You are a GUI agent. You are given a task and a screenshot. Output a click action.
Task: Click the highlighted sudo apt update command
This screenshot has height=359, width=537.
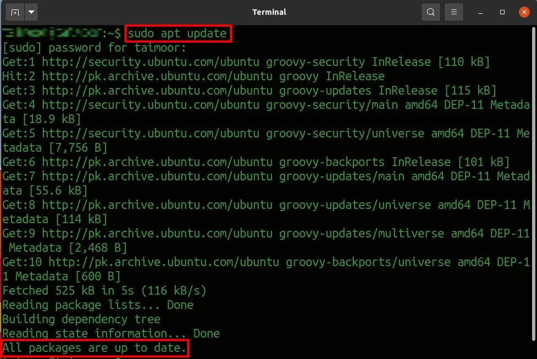pos(177,34)
